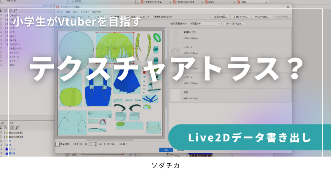This screenshot has height=174, width=331.
Task: Select the green ring texture in the atlas
Action: [157, 38]
